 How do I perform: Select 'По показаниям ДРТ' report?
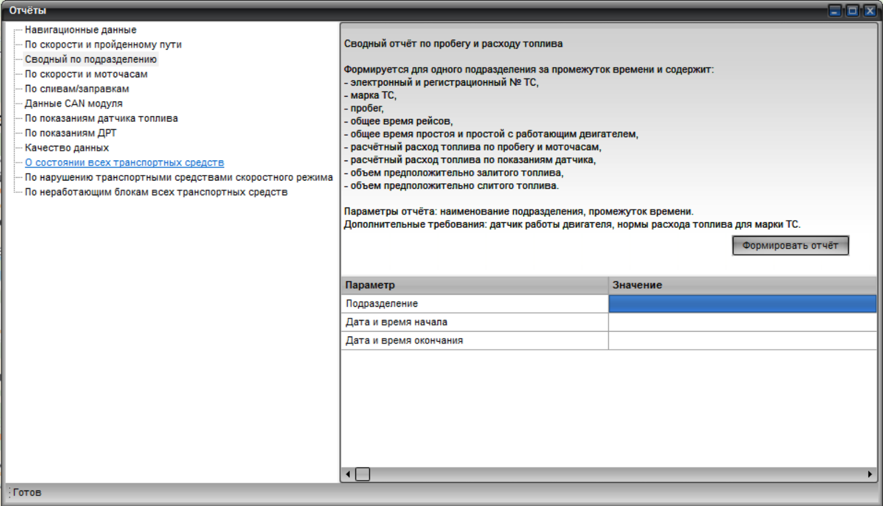tap(71, 133)
